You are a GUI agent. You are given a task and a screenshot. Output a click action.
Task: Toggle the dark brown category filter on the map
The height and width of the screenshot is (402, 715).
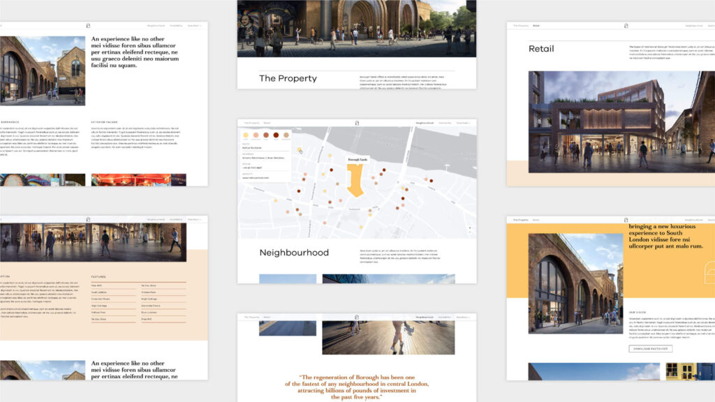click(x=276, y=134)
